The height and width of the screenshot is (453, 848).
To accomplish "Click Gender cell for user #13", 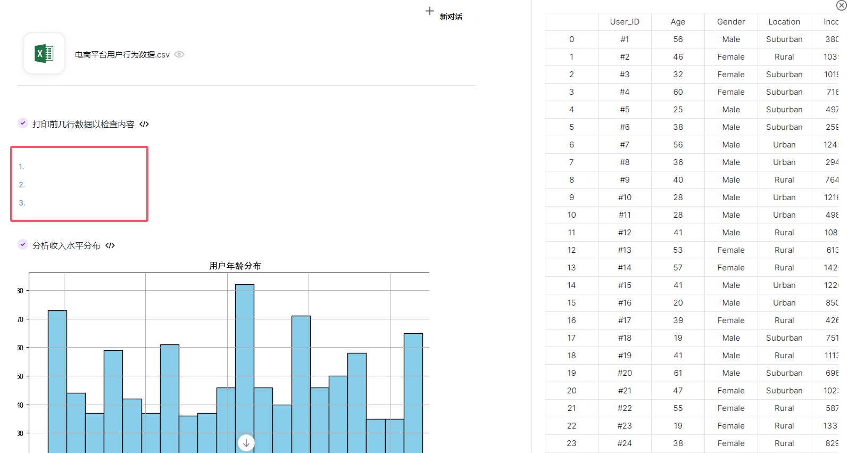I will [x=731, y=250].
